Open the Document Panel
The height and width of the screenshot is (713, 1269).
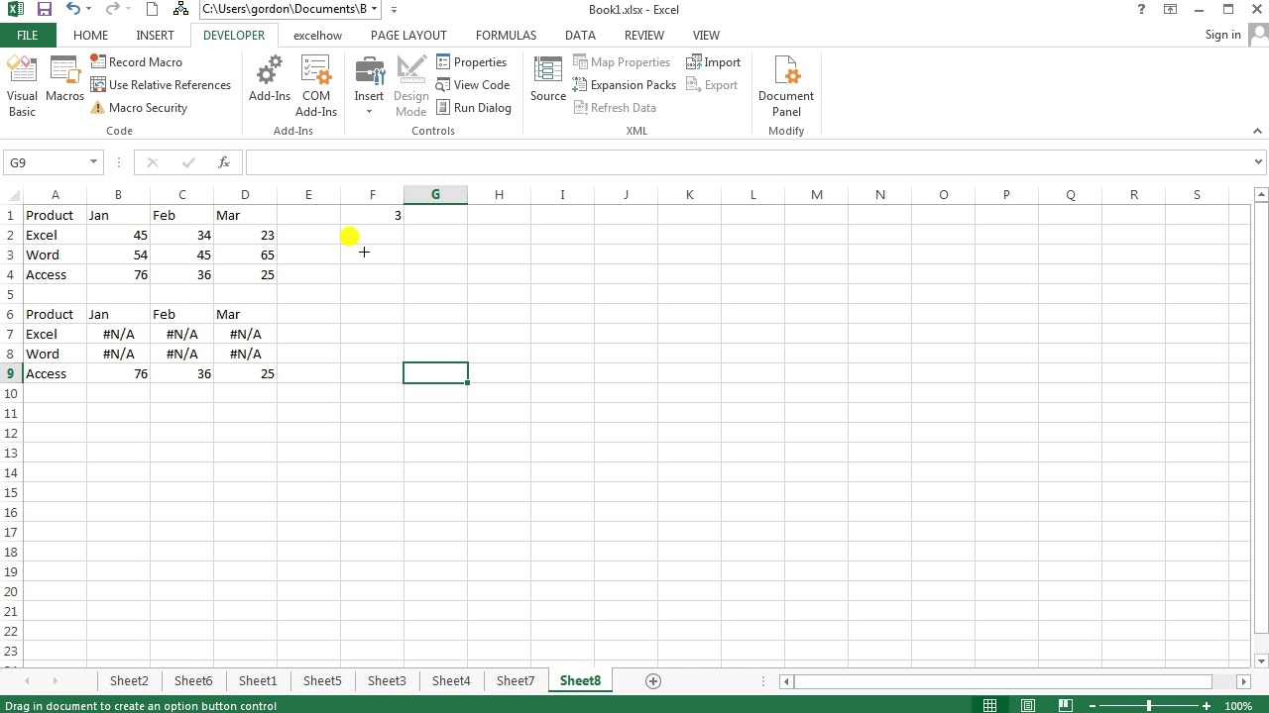coord(785,85)
